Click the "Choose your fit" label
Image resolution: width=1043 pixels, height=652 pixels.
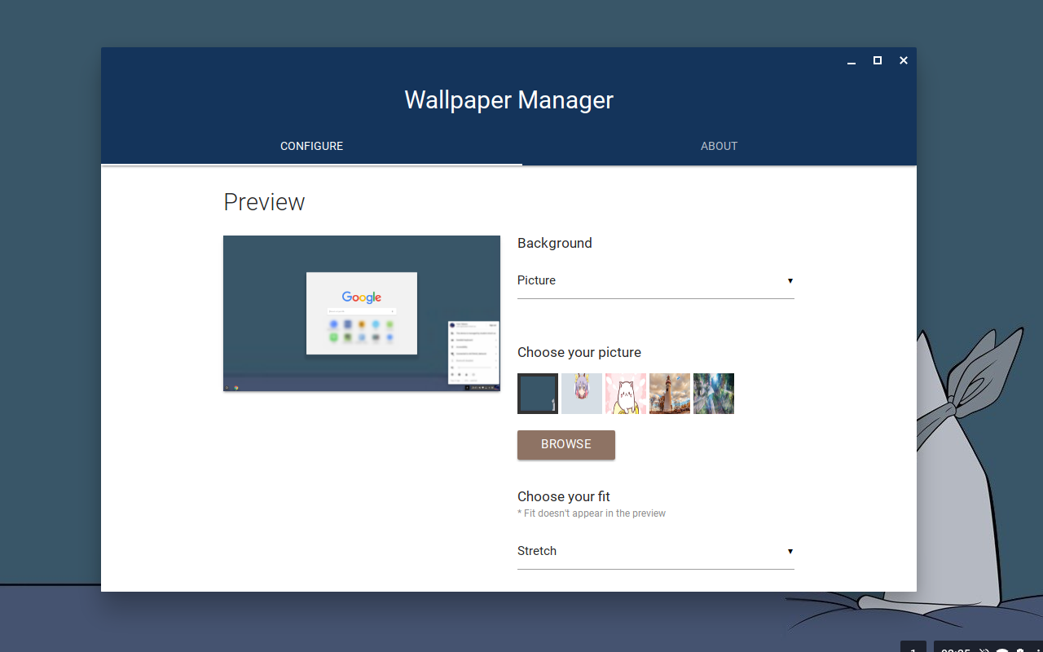pyautogui.click(x=564, y=496)
